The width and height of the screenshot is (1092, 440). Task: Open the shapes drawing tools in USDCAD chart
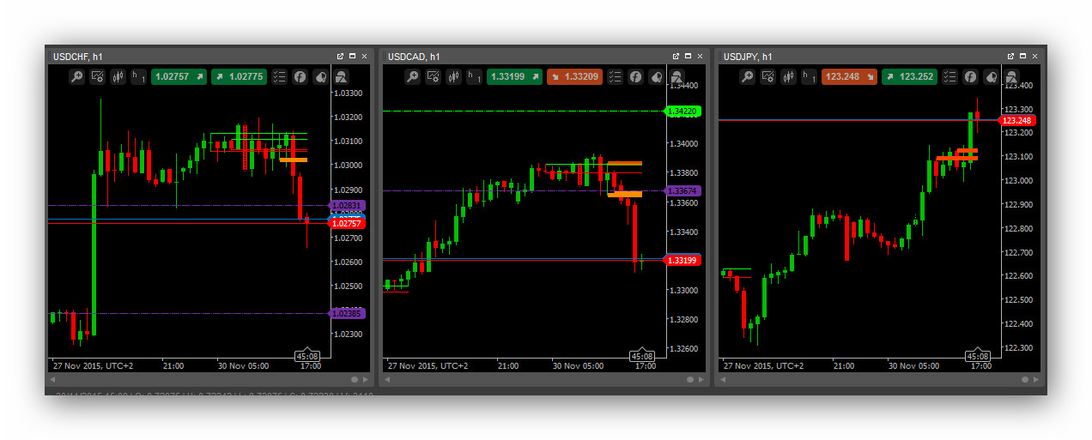tap(676, 76)
